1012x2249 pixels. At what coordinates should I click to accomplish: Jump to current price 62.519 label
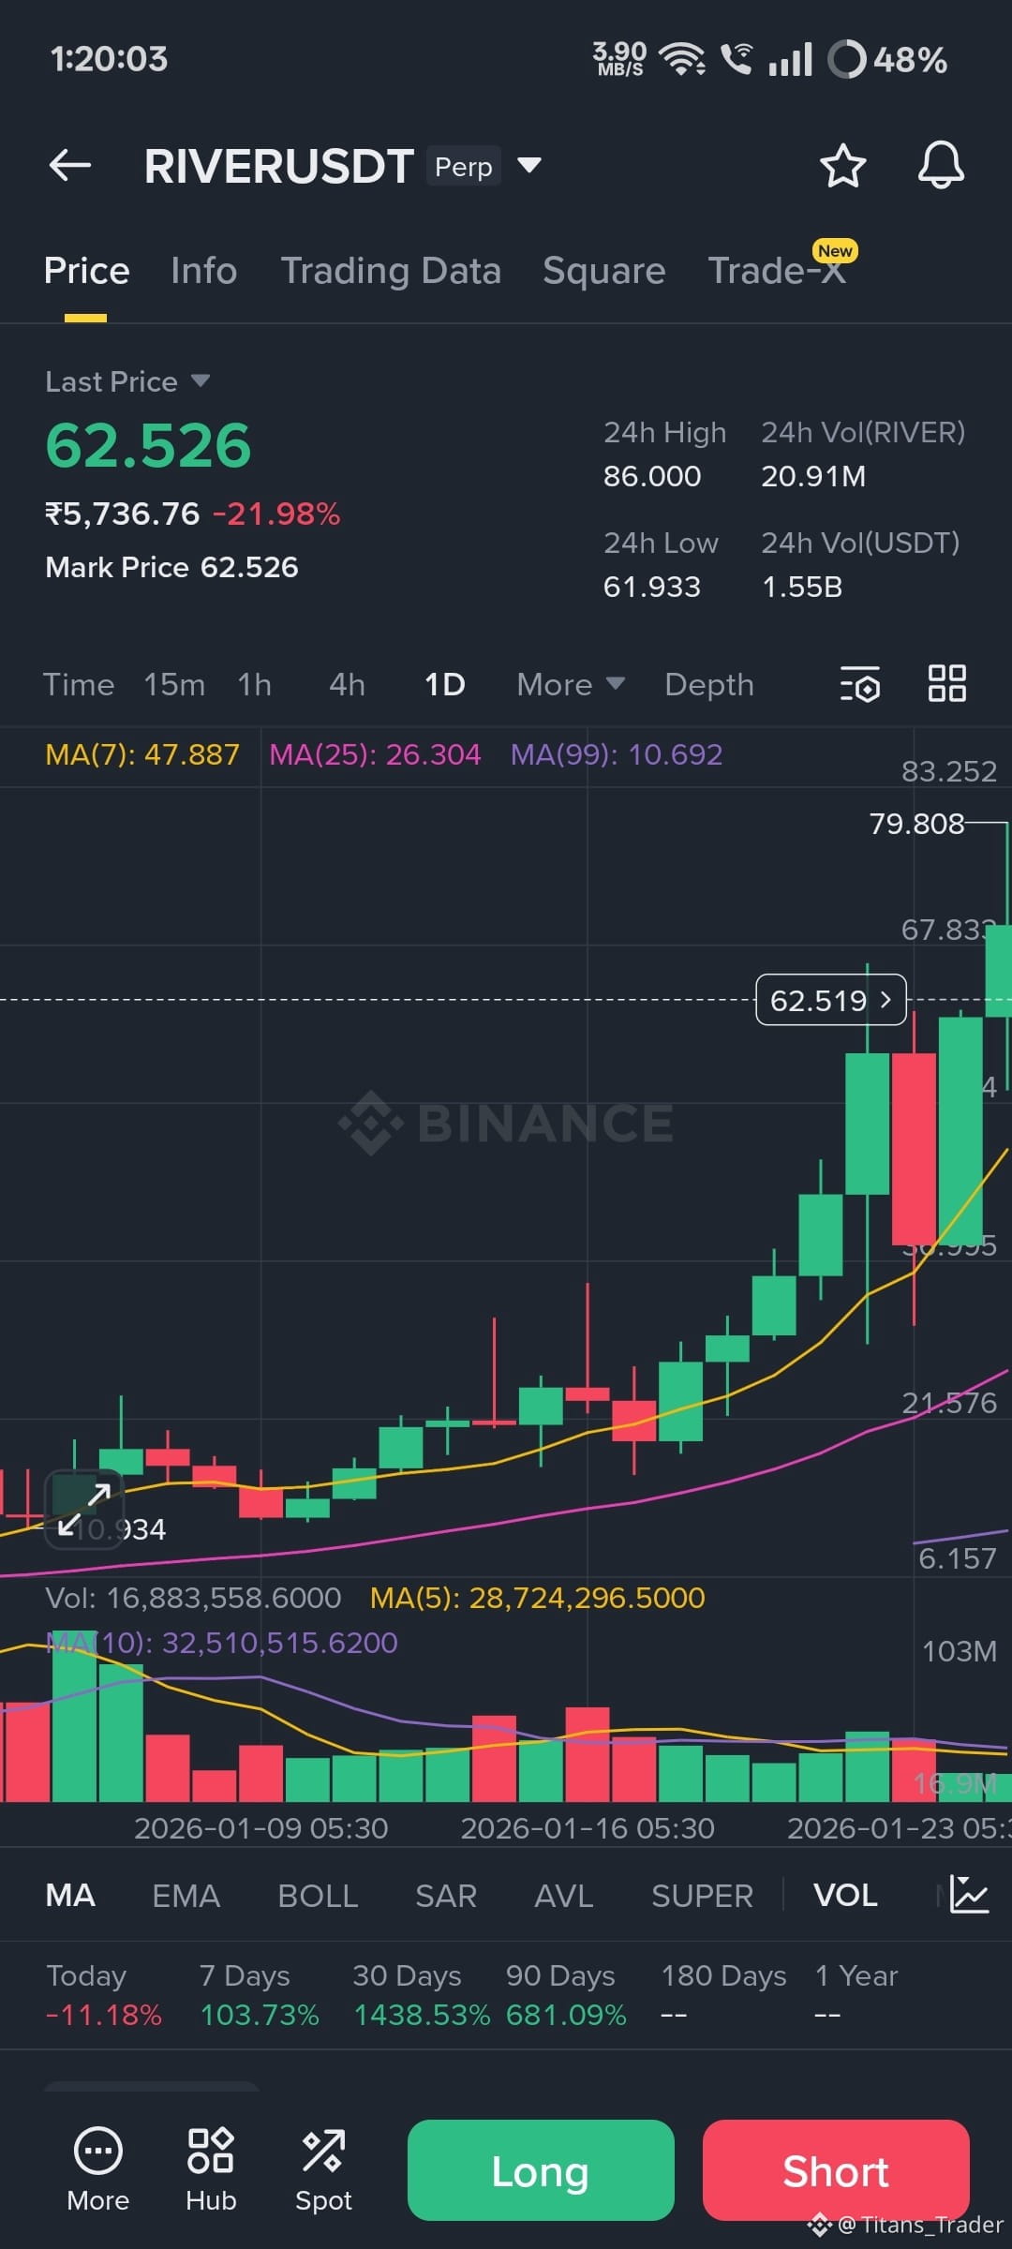click(831, 1000)
